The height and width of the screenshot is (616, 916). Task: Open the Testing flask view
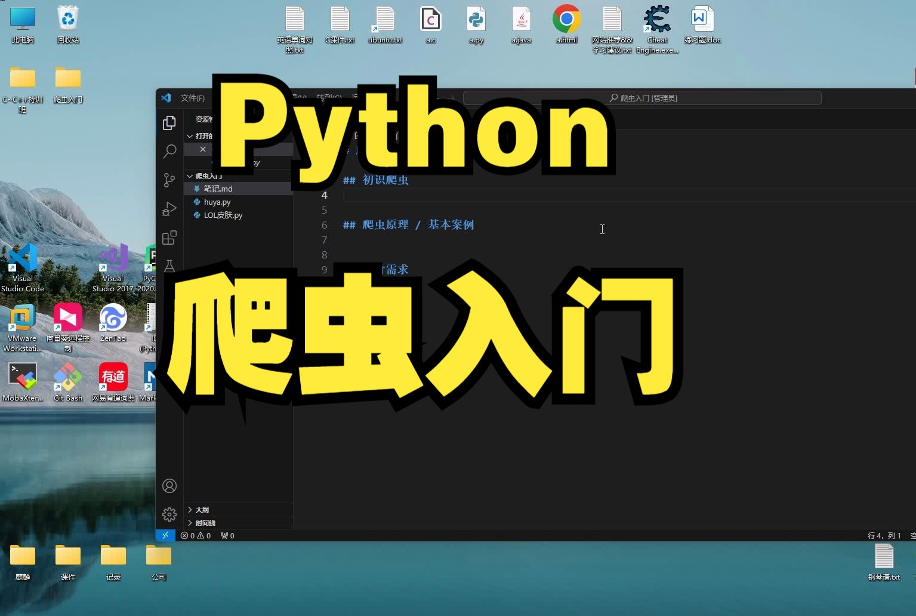point(169,266)
